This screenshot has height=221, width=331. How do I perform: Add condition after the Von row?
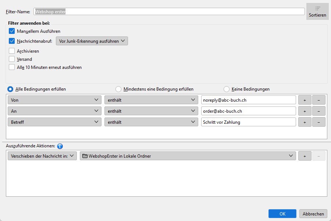coord(305,100)
